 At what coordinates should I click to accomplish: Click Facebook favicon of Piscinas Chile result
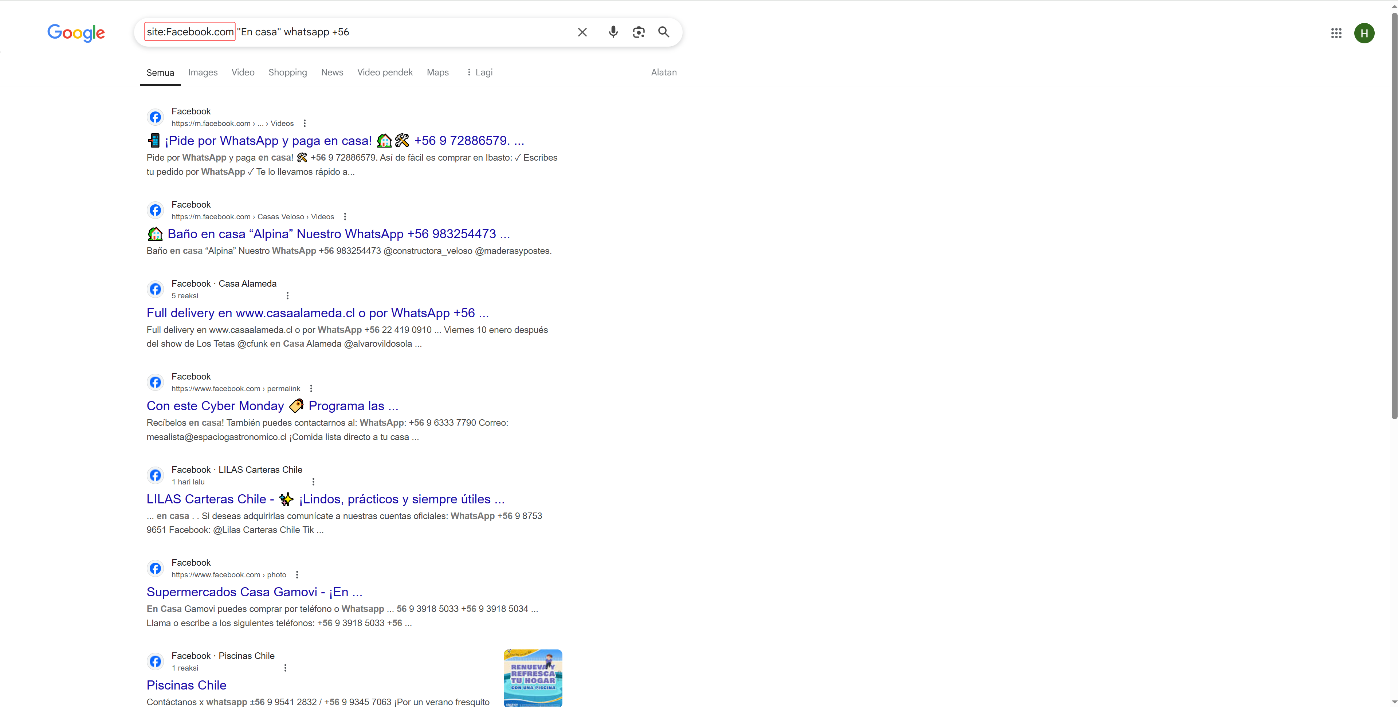[155, 662]
